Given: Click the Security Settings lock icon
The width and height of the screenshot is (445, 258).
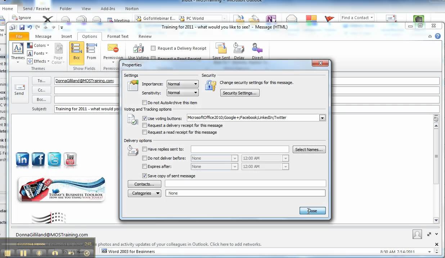Looking at the screenshot, I should pyautogui.click(x=210, y=85).
